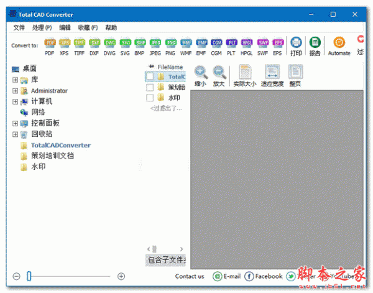This screenshot has height=293, width=373.
Task: Expand the 库 tree node
Action: click(15, 80)
